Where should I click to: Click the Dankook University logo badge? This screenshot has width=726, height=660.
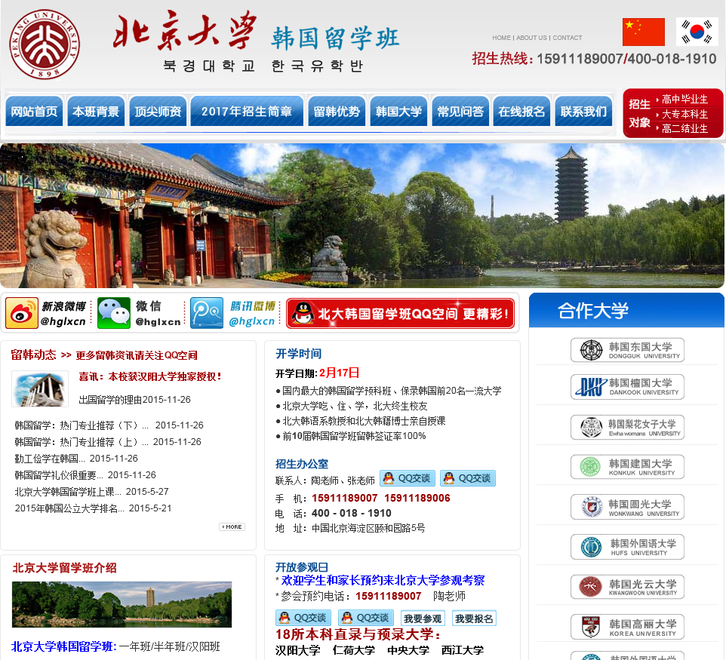pos(627,387)
